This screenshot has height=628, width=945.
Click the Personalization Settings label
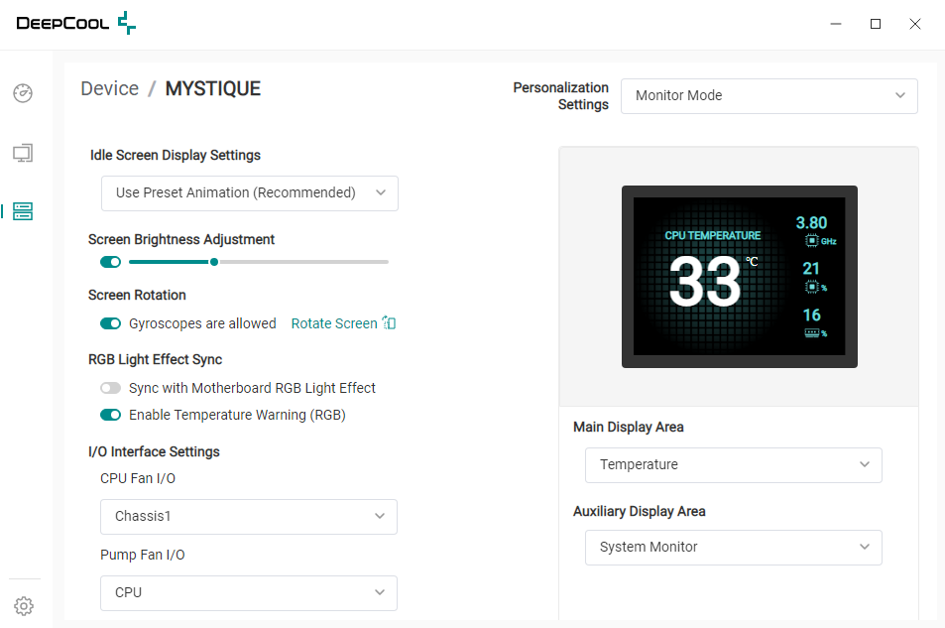coord(560,96)
